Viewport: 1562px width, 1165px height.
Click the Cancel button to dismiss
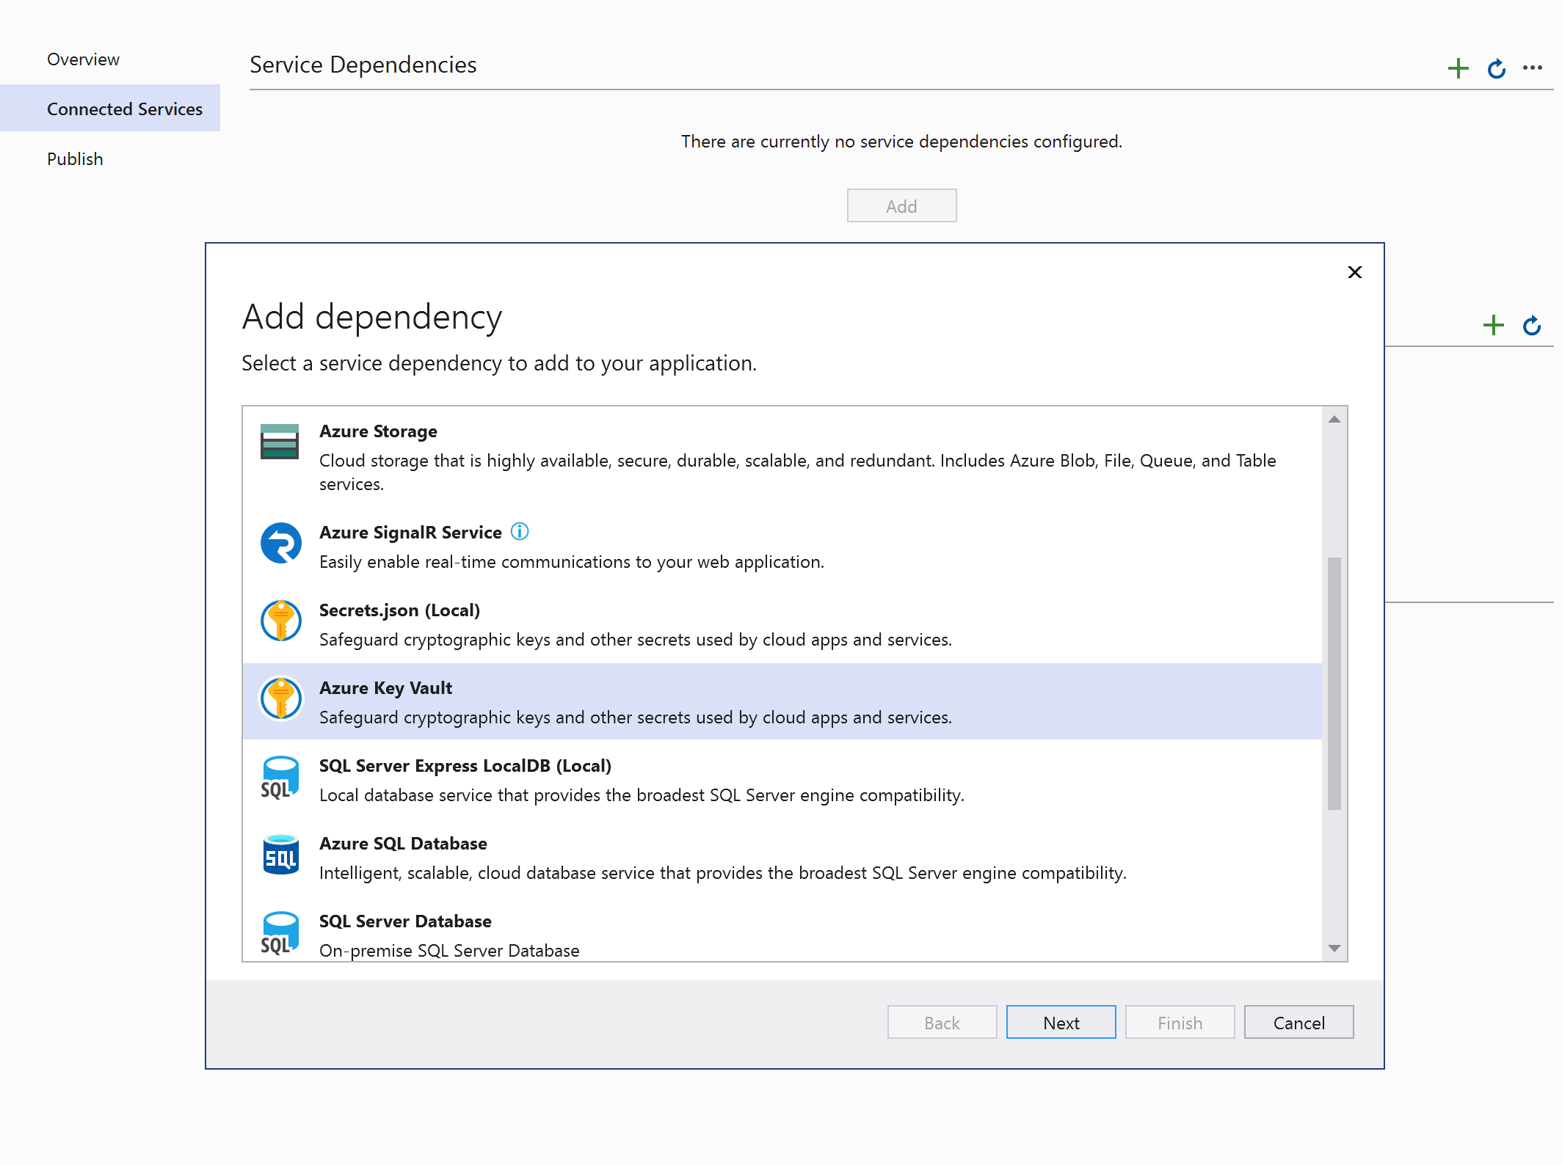(x=1298, y=1023)
